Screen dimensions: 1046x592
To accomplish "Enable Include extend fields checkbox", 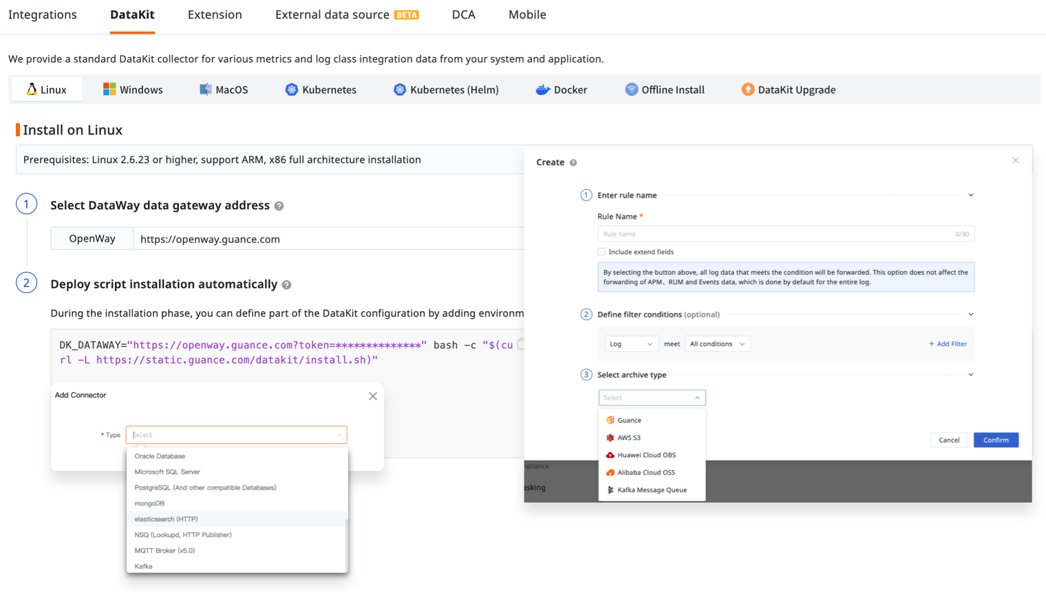I will [601, 252].
